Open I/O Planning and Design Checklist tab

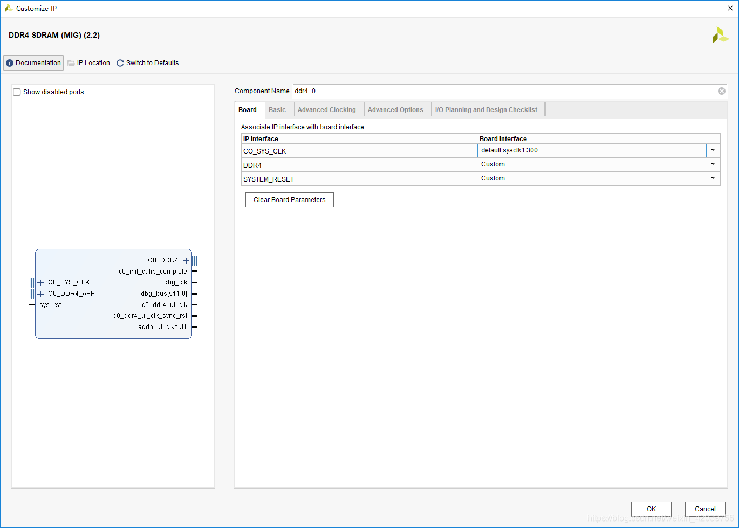[487, 110]
